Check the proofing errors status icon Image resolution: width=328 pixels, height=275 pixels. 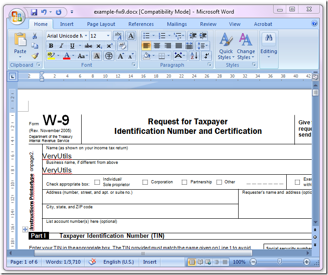tap(92, 262)
